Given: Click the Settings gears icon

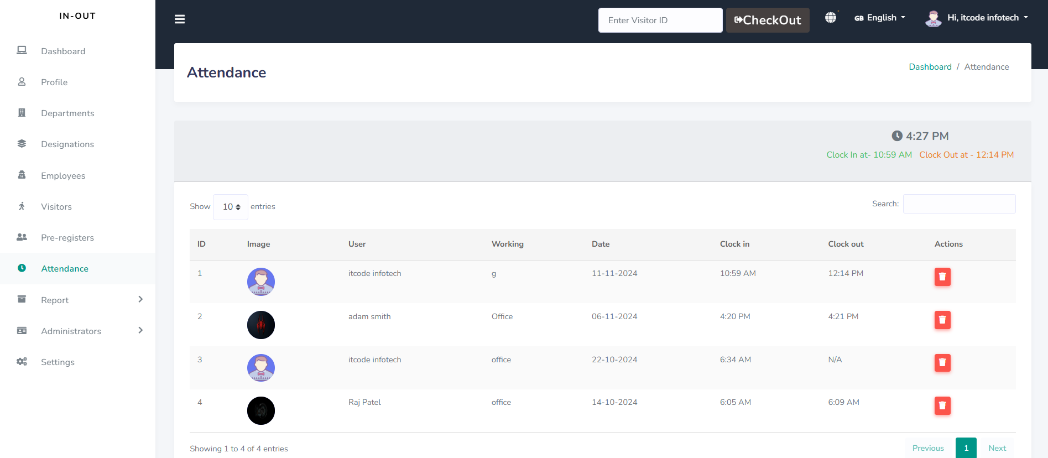Looking at the screenshot, I should [22, 362].
